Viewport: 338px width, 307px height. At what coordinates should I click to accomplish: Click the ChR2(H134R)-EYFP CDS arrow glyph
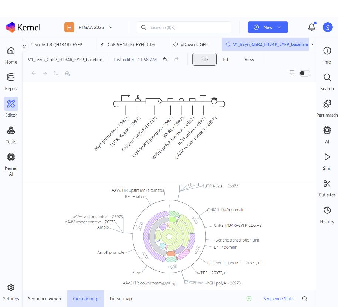154,101
